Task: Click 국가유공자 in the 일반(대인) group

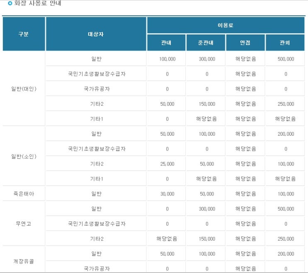Action: [97, 89]
